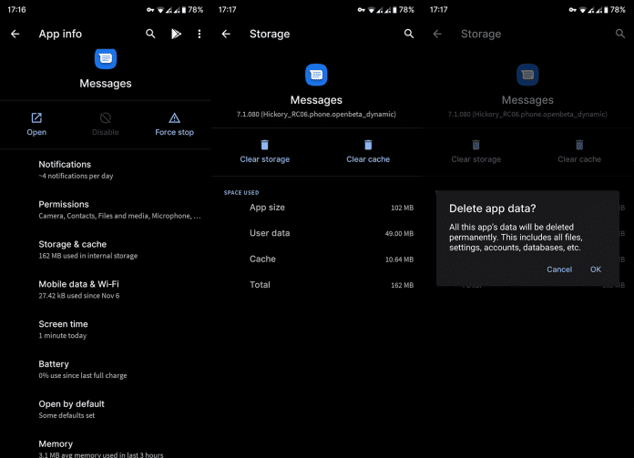The image size is (634, 458).
Task: Tap the Messages app icon in App info
Action: (106, 59)
